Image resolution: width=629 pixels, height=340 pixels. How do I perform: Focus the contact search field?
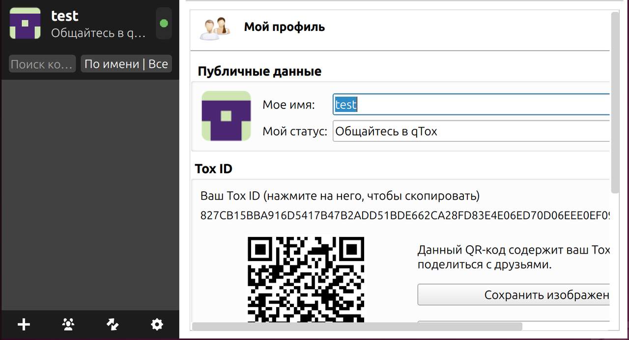42,64
